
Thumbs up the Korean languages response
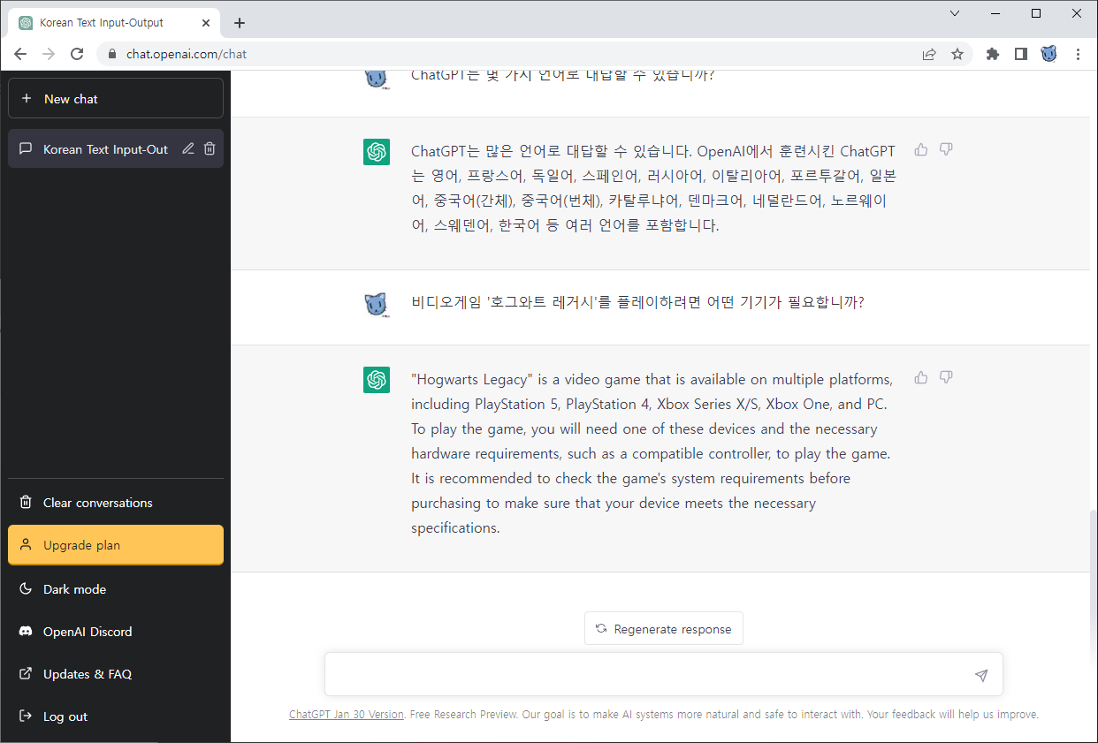pos(921,149)
